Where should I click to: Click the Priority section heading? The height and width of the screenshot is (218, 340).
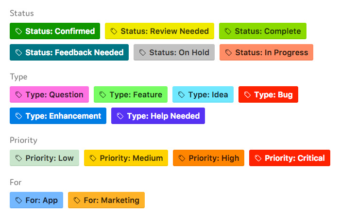point(23,140)
